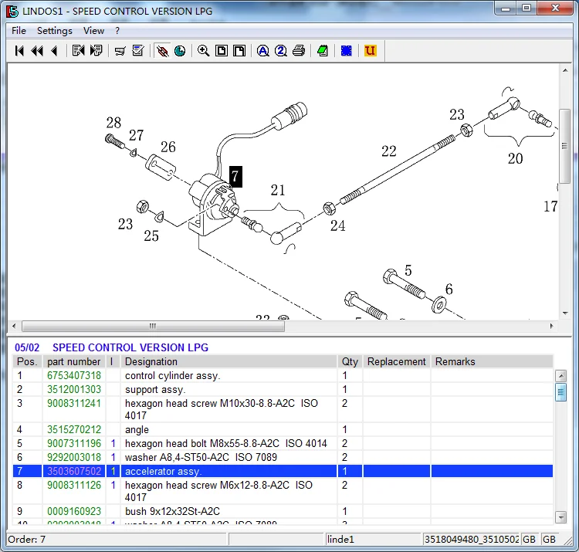Viewport: 579px width, 552px height.
Task: Click the magnifier zoom-in icon
Action: (203, 51)
